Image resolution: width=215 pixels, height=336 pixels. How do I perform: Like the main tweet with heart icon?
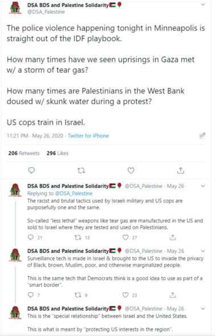[x=131, y=170]
